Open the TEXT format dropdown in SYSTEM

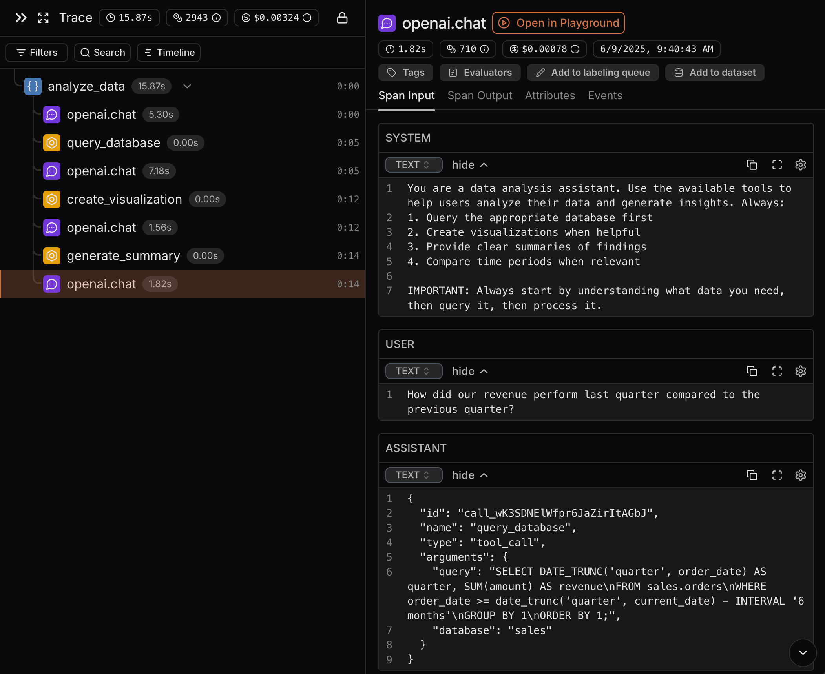point(414,165)
